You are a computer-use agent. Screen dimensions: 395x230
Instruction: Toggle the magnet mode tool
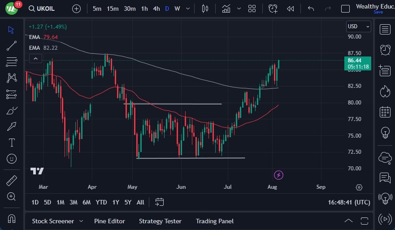12,218
